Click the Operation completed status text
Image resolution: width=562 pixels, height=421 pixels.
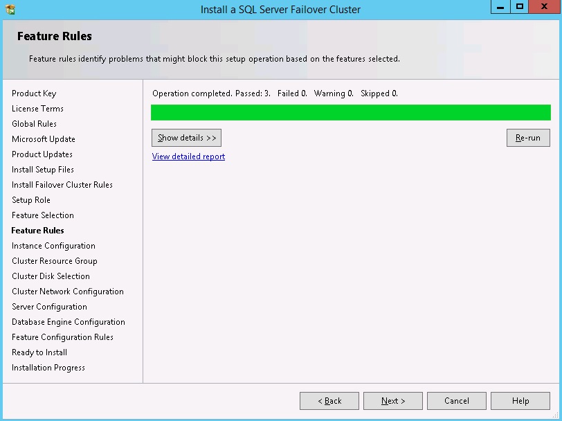[x=275, y=93]
